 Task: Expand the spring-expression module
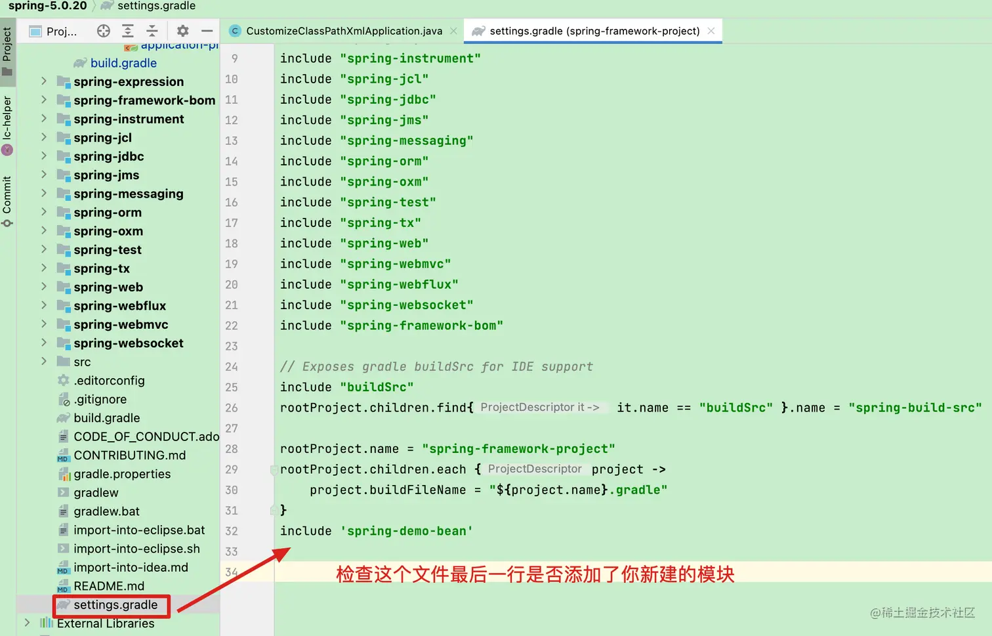point(44,81)
